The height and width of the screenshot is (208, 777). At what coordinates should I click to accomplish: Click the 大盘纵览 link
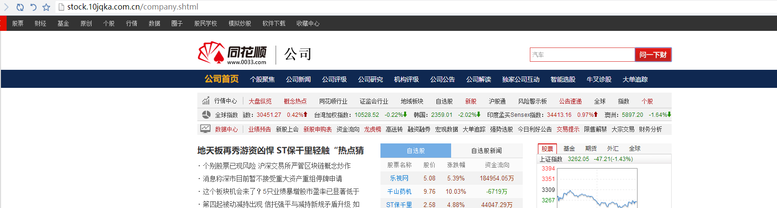point(260,101)
